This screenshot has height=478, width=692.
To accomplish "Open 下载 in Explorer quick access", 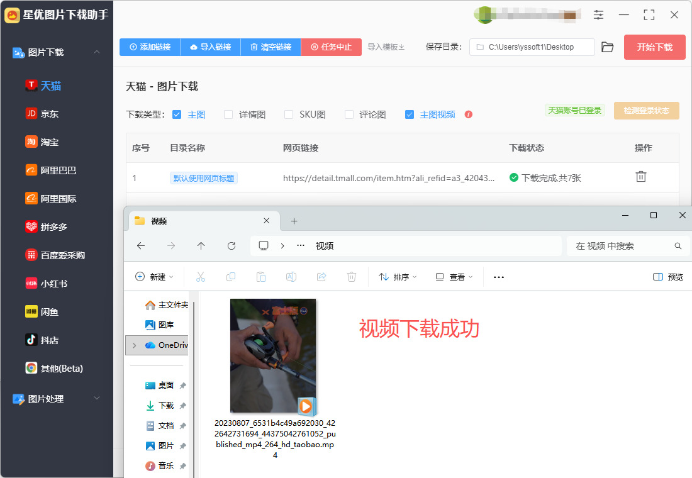I will pyautogui.click(x=160, y=406).
